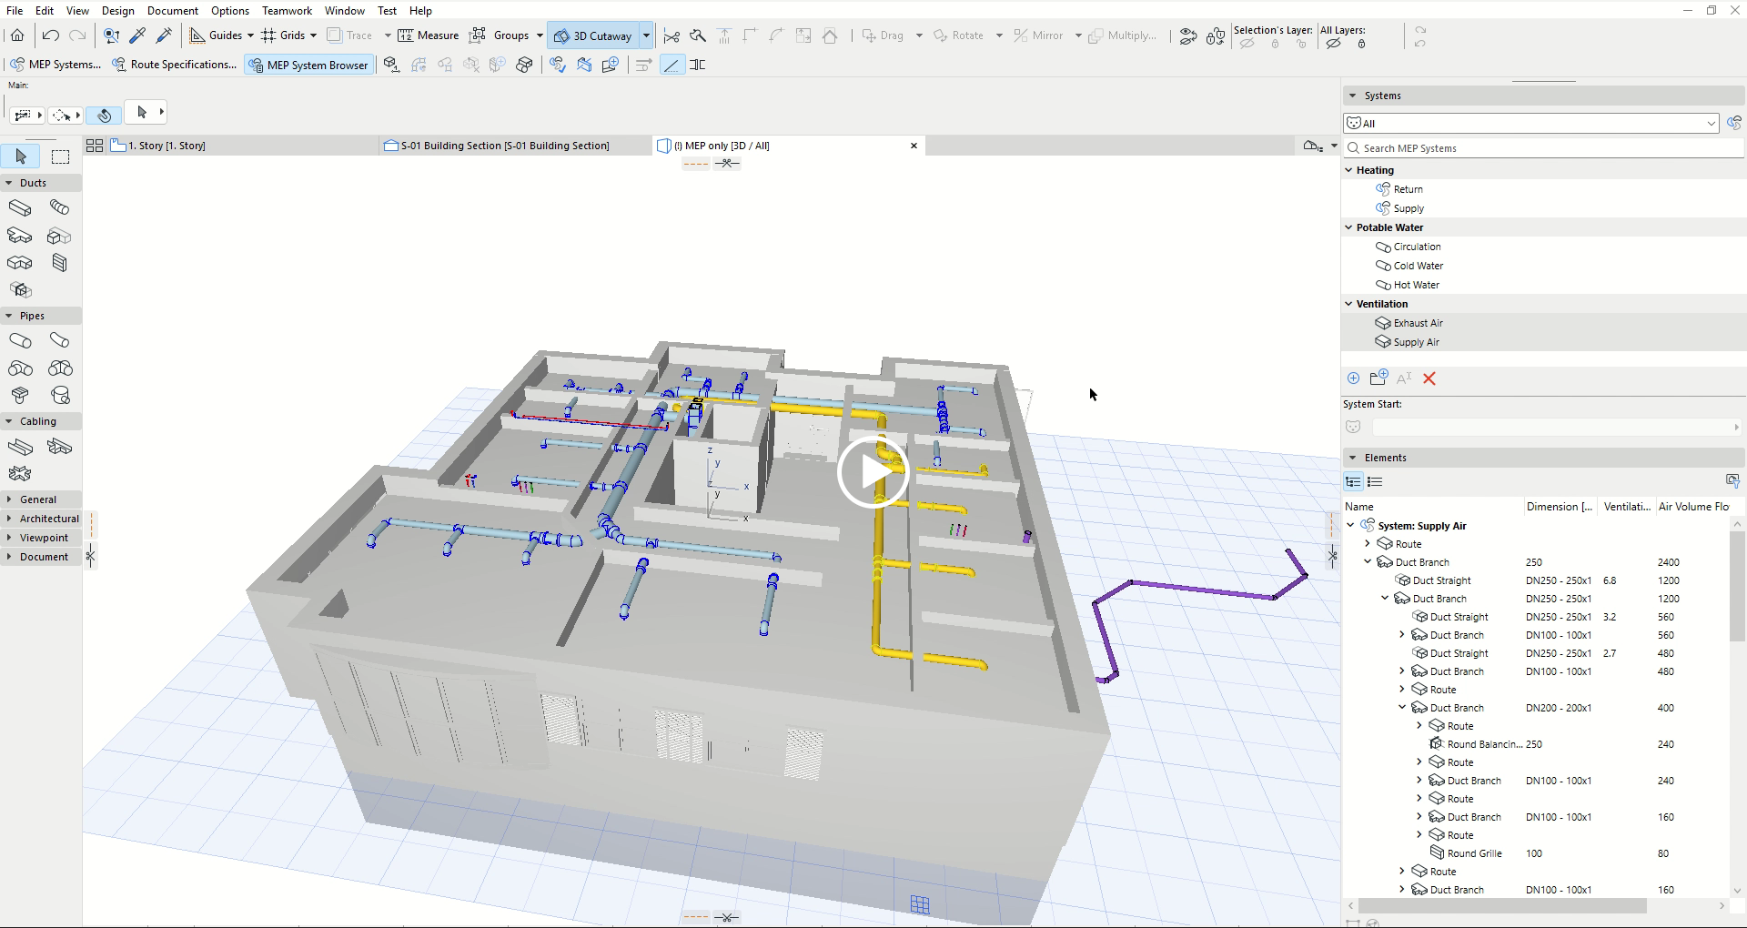This screenshot has height=928, width=1747.
Task: Click the Undo arrow icon
Action: 51,35
